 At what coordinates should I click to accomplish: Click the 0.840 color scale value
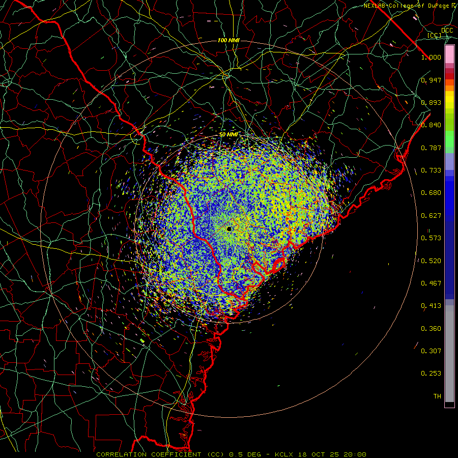pos(431,125)
